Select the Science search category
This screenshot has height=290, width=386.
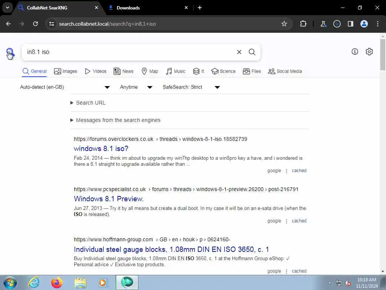pyautogui.click(x=223, y=71)
